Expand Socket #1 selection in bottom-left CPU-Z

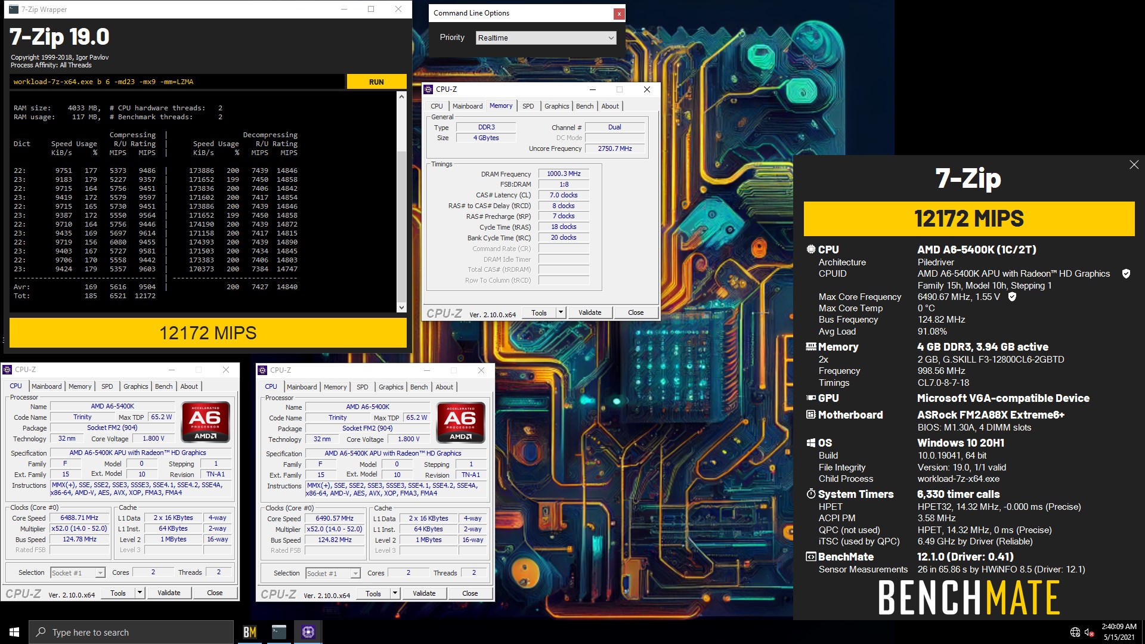(x=100, y=573)
